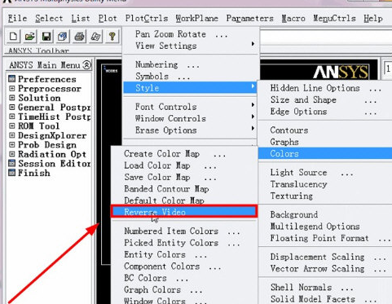Expand the Solution tree node
This screenshot has height=304, width=392.
click(x=12, y=98)
